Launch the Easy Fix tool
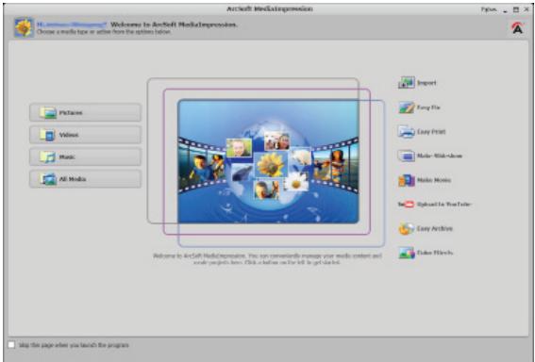Viewport: 535px width, 362px height. (x=419, y=107)
